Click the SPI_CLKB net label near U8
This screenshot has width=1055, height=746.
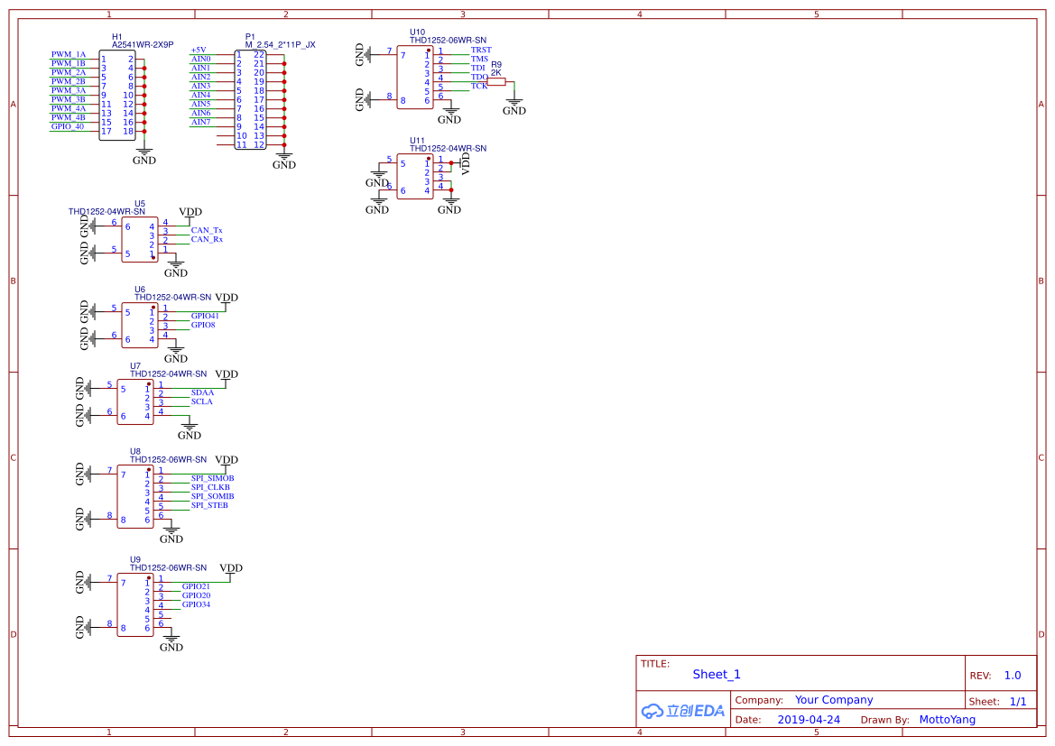[x=209, y=487]
